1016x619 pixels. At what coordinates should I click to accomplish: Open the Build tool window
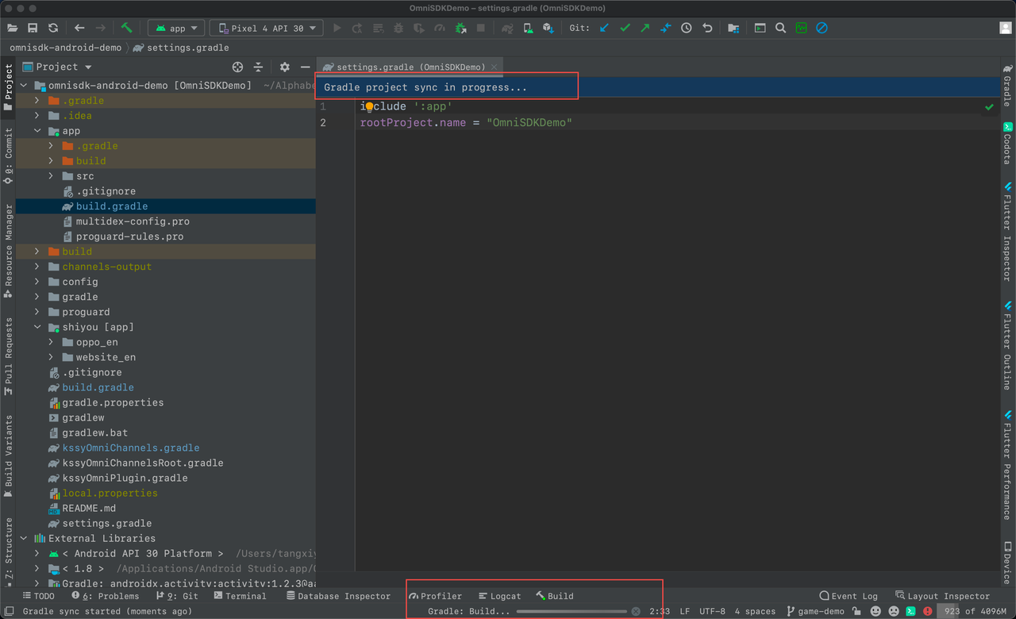554,596
